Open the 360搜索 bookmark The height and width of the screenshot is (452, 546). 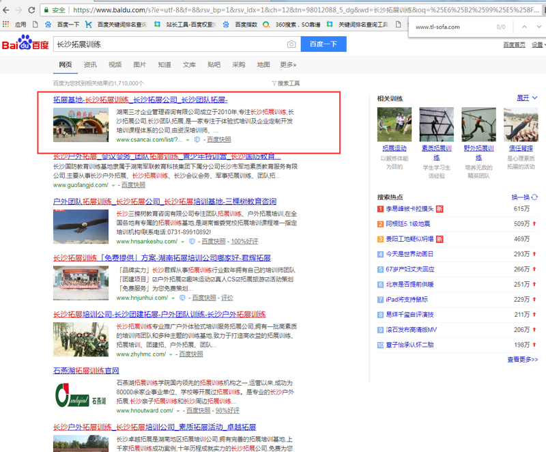coord(292,25)
